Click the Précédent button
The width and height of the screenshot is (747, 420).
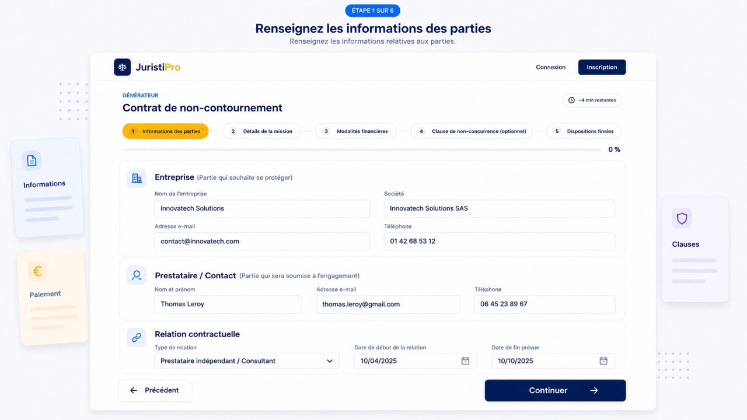pyautogui.click(x=155, y=390)
